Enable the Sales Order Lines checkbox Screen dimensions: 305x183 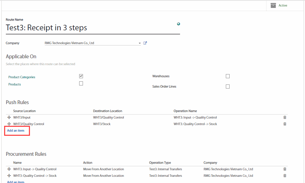tap(228, 87)
